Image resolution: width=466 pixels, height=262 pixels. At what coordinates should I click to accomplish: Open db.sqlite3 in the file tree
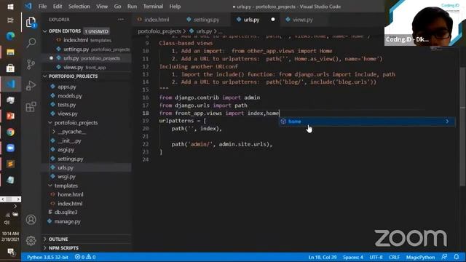(x=66, y=212)
